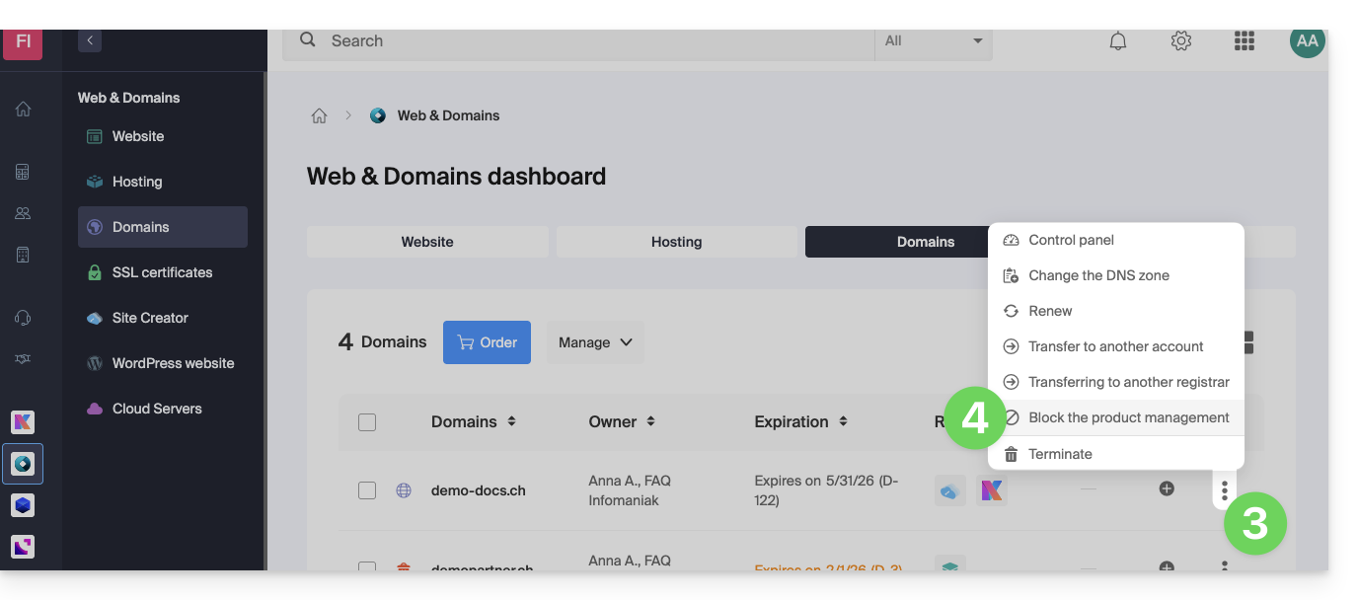Viewport: 1358px width, 600px height.
Task: Click the notification bell icon
Action: click(x=1117, y=41)
